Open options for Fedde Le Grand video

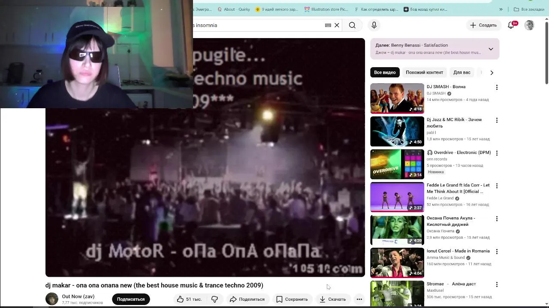click(497, 186)
